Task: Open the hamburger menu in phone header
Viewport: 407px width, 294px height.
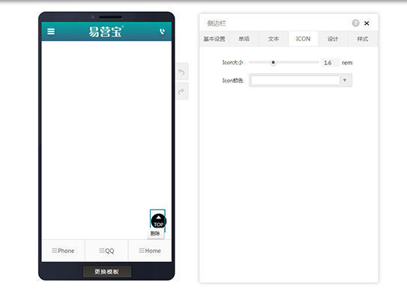Action: 51,31
